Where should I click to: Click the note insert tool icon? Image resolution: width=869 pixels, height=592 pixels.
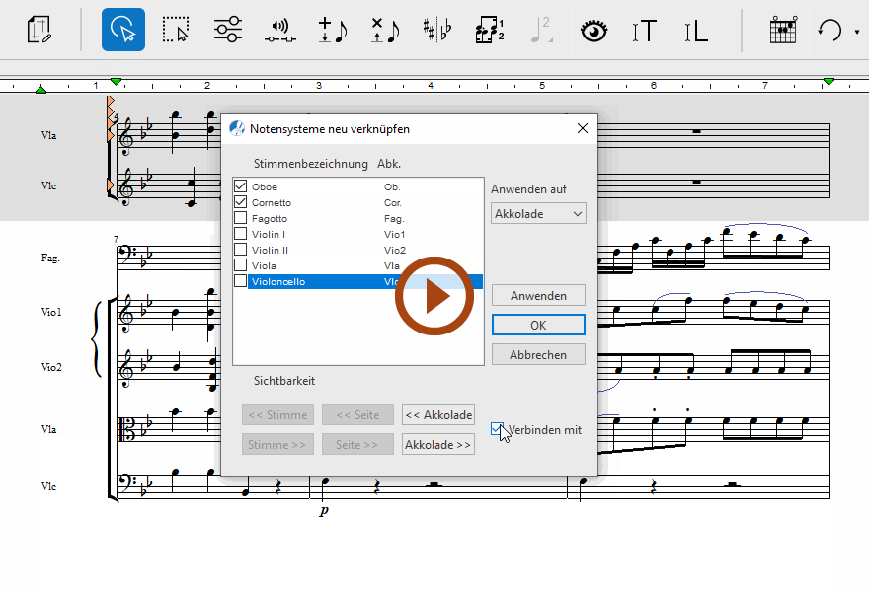(x=333, y=30)
